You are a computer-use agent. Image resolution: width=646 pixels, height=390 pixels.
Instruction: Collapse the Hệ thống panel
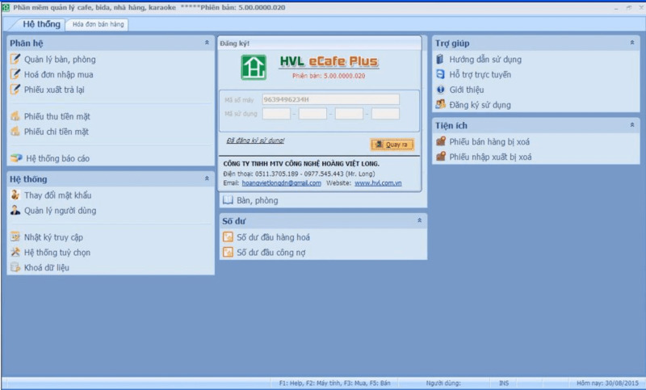click(x=207, y=178)
